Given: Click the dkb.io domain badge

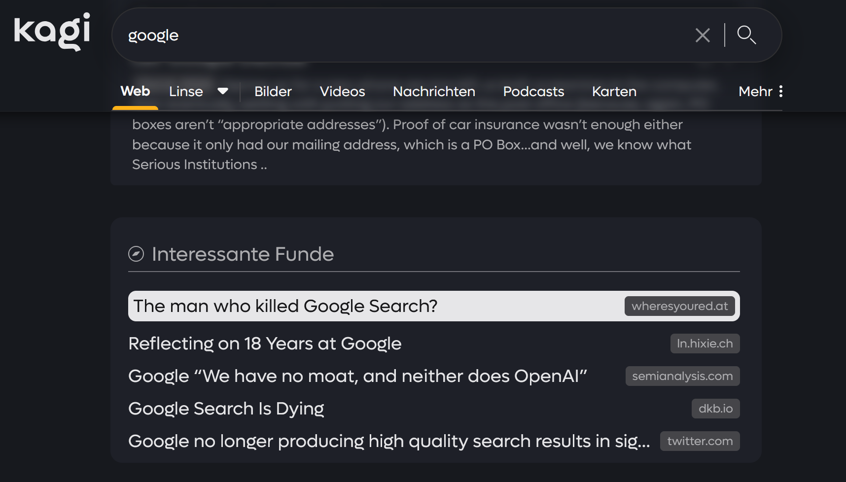Looking at the screenshot, I should pos(715,409).
